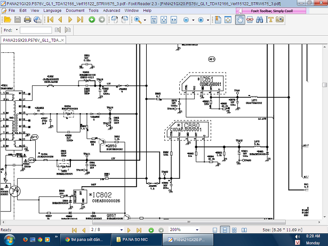Screen dimensions: 328x246
Task: Click the Save icon in toolbar
Action: pos(18,19)
